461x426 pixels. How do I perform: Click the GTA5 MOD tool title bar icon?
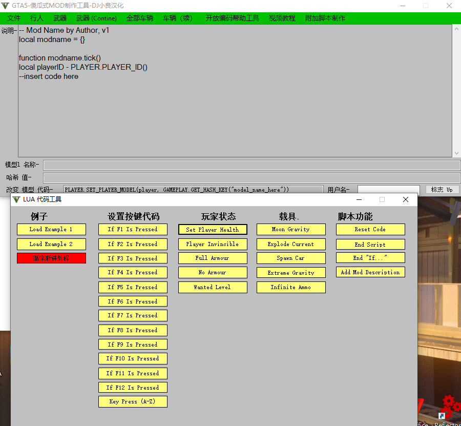coord(6,6)
